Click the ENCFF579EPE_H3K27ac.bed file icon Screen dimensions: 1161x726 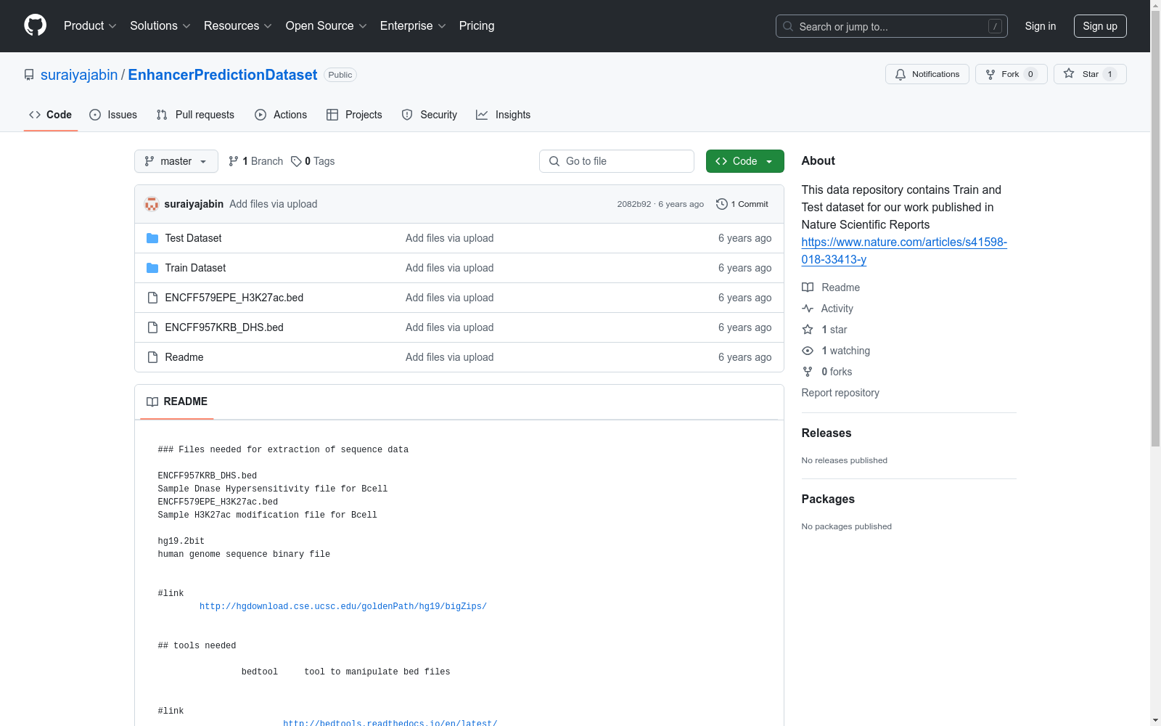pos(152,298)
